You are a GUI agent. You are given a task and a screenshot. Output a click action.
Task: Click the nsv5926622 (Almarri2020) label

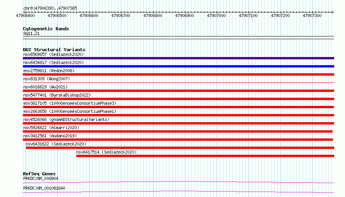(x=51, y=128)
